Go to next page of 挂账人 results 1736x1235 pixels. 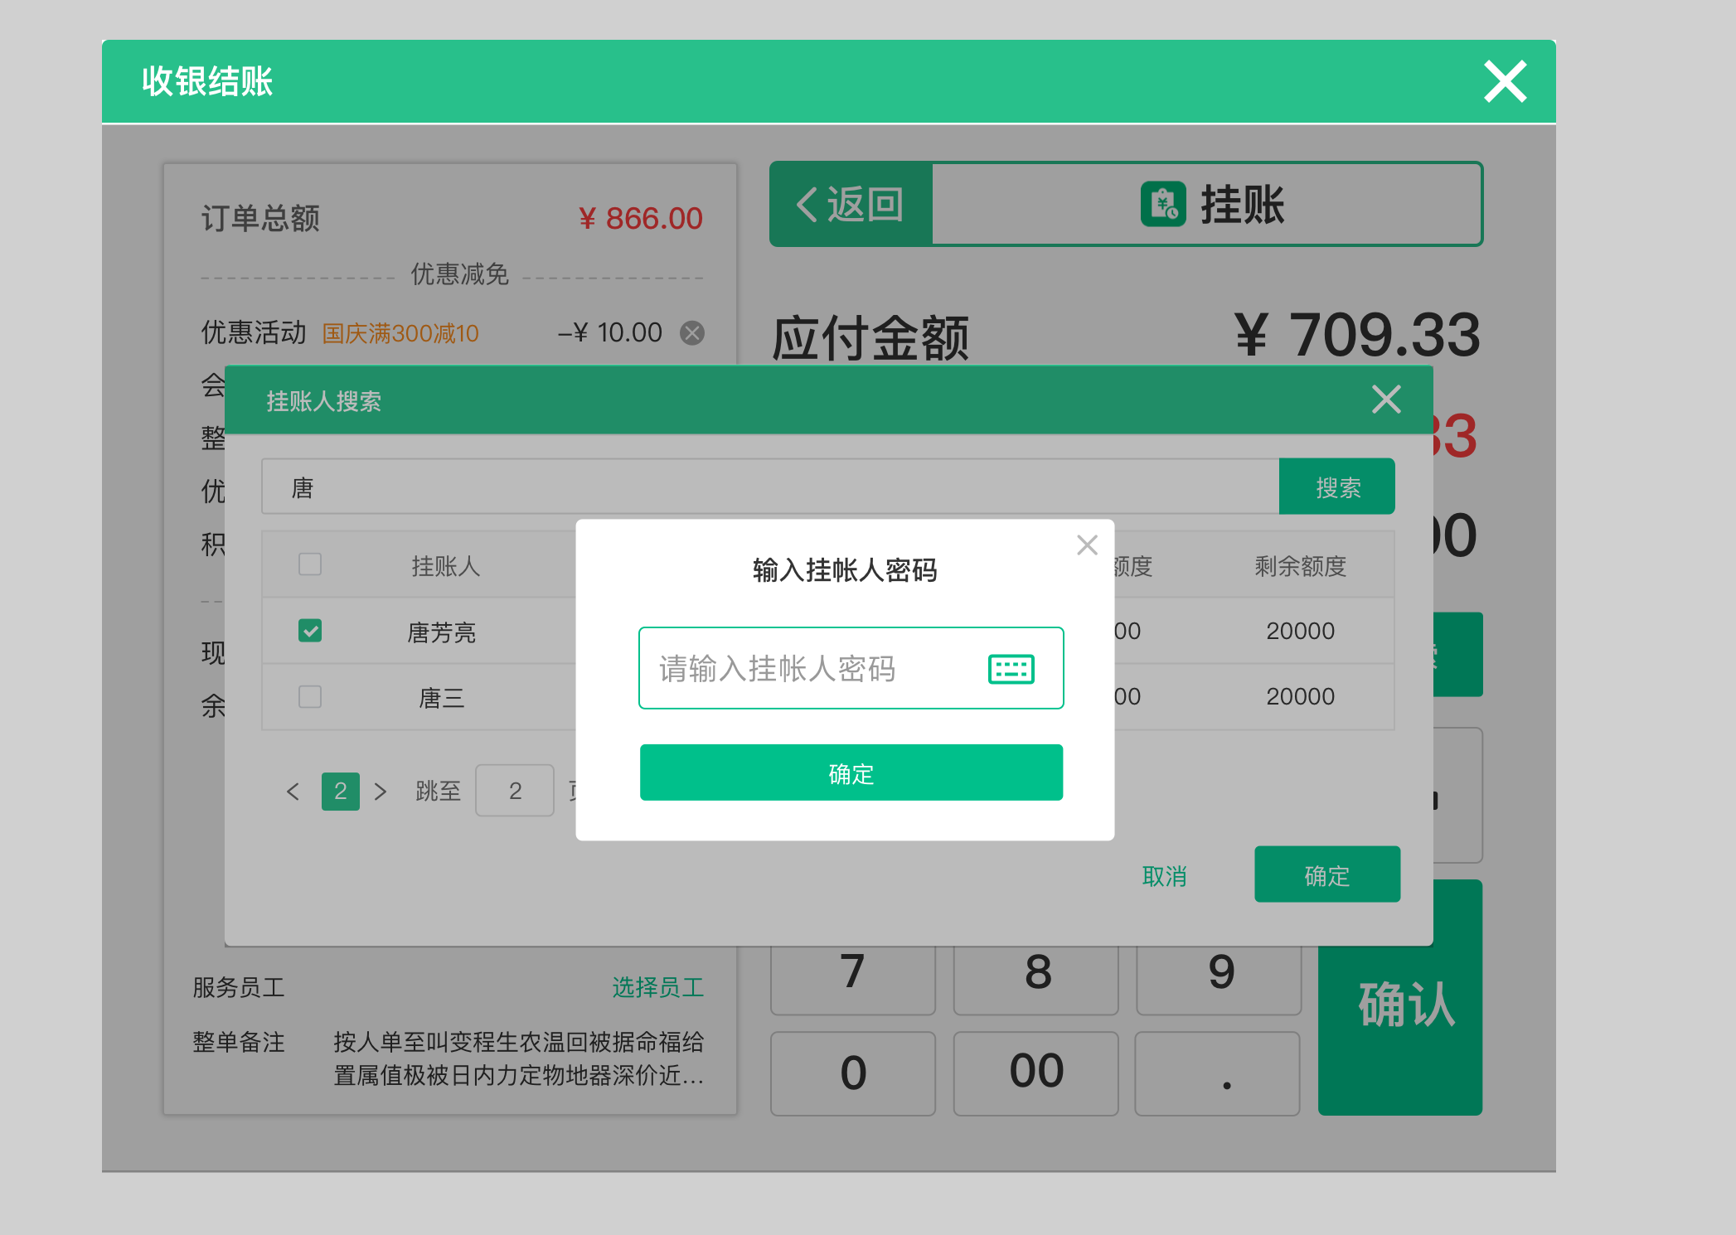coord(381,792)
